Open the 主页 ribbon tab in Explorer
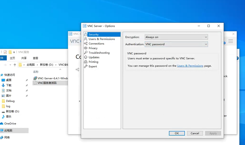The width and height of the screenshot is (245, 145). [x=12, y=58]
